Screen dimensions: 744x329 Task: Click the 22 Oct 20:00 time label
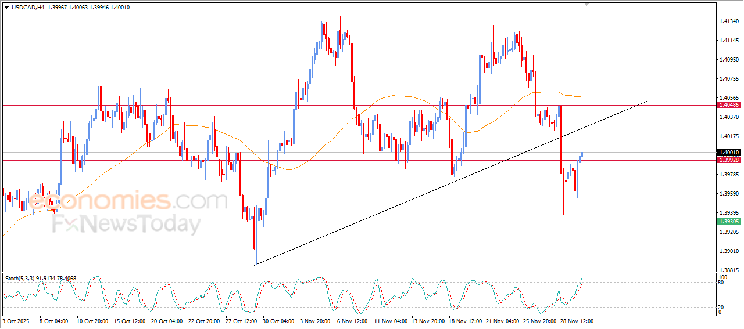pyautogui.click(x=203, y=321)
